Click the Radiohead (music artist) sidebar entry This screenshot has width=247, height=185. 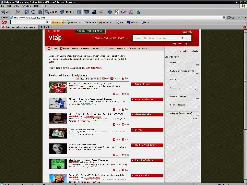pyautogui.click(x=182, y=71)
